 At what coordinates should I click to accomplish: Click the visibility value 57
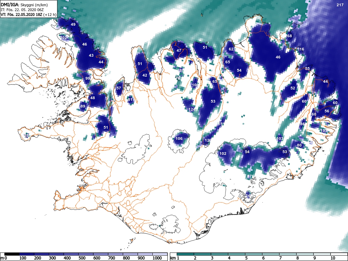(x=119, y=88)
